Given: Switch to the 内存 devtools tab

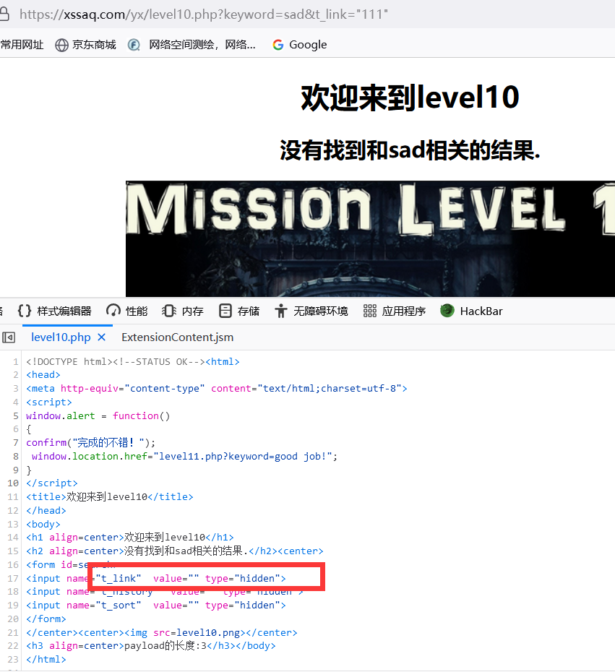Looking at the screenshot, I should click(x=183, y=311).
